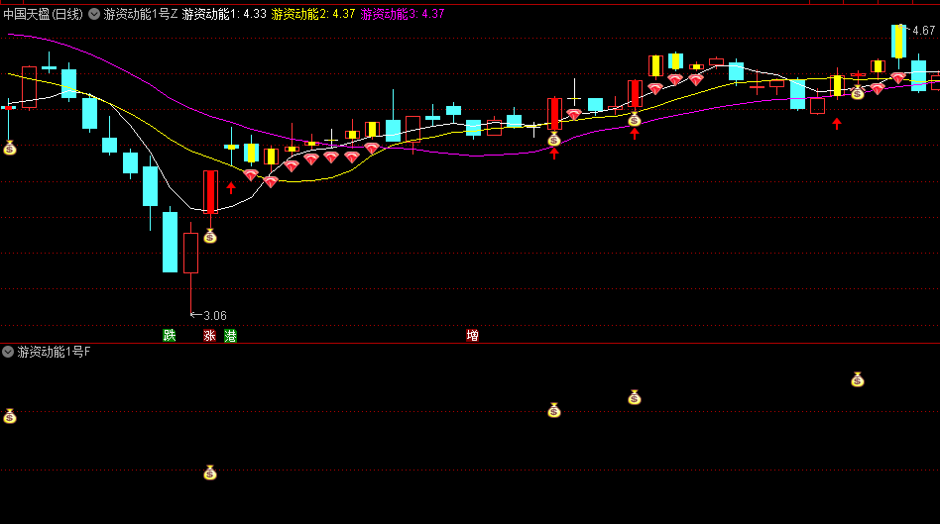Viewport: 940px width, 524px height.
Task: Click the 4.67 high price label
Action: click(x=924, y=31)
